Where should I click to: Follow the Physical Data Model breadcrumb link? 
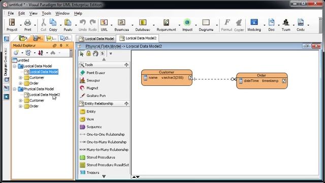click(103, 46)
